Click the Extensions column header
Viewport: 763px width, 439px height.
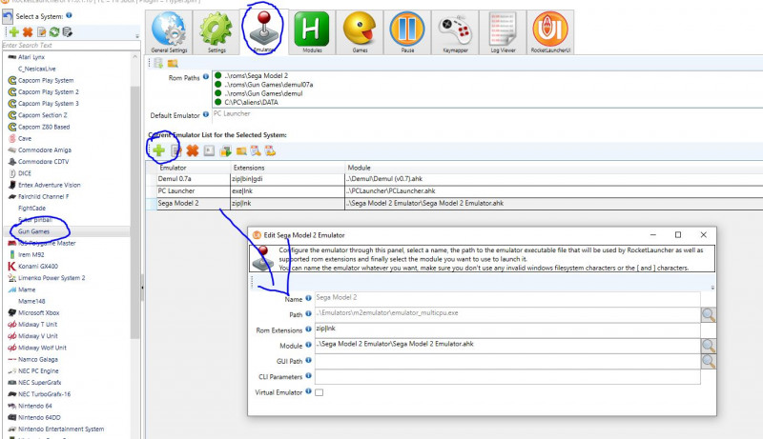(x=287, y=168)
